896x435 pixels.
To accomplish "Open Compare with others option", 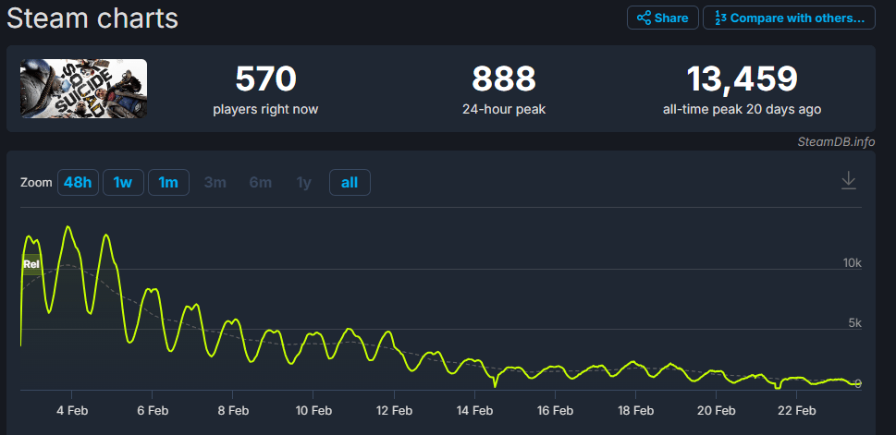I will pos(789,18).
